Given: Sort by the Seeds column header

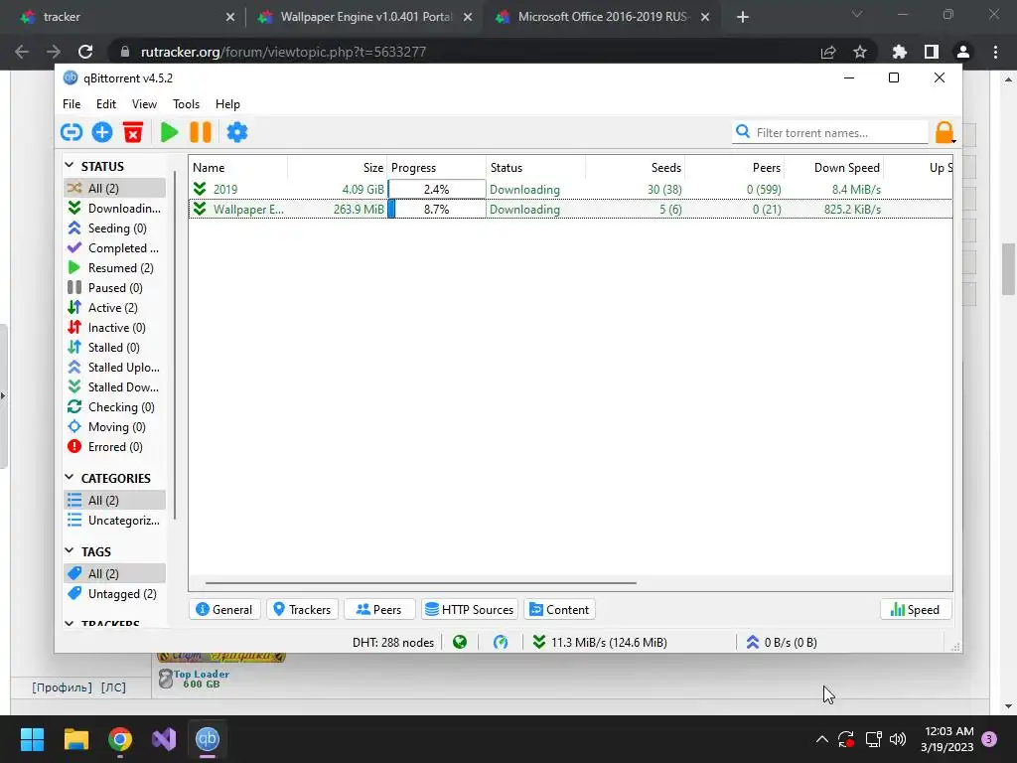Looking at the screenshot, I should (x=636, y=167).
